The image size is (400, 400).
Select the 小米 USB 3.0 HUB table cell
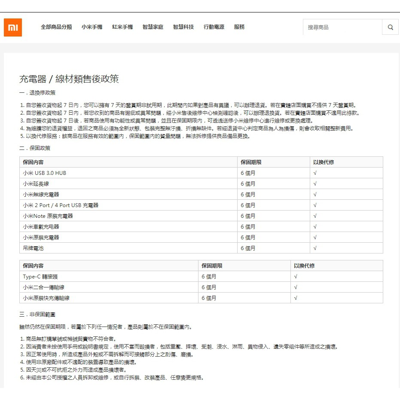(x=45, y=173)
